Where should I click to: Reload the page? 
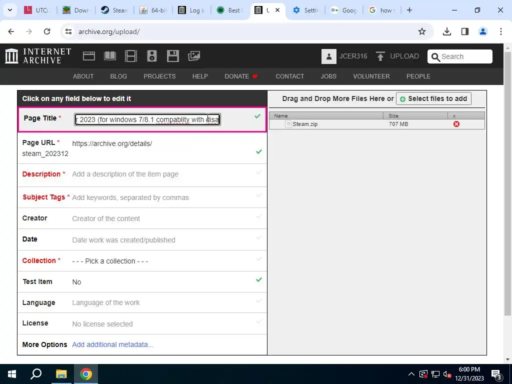[47, 31]
